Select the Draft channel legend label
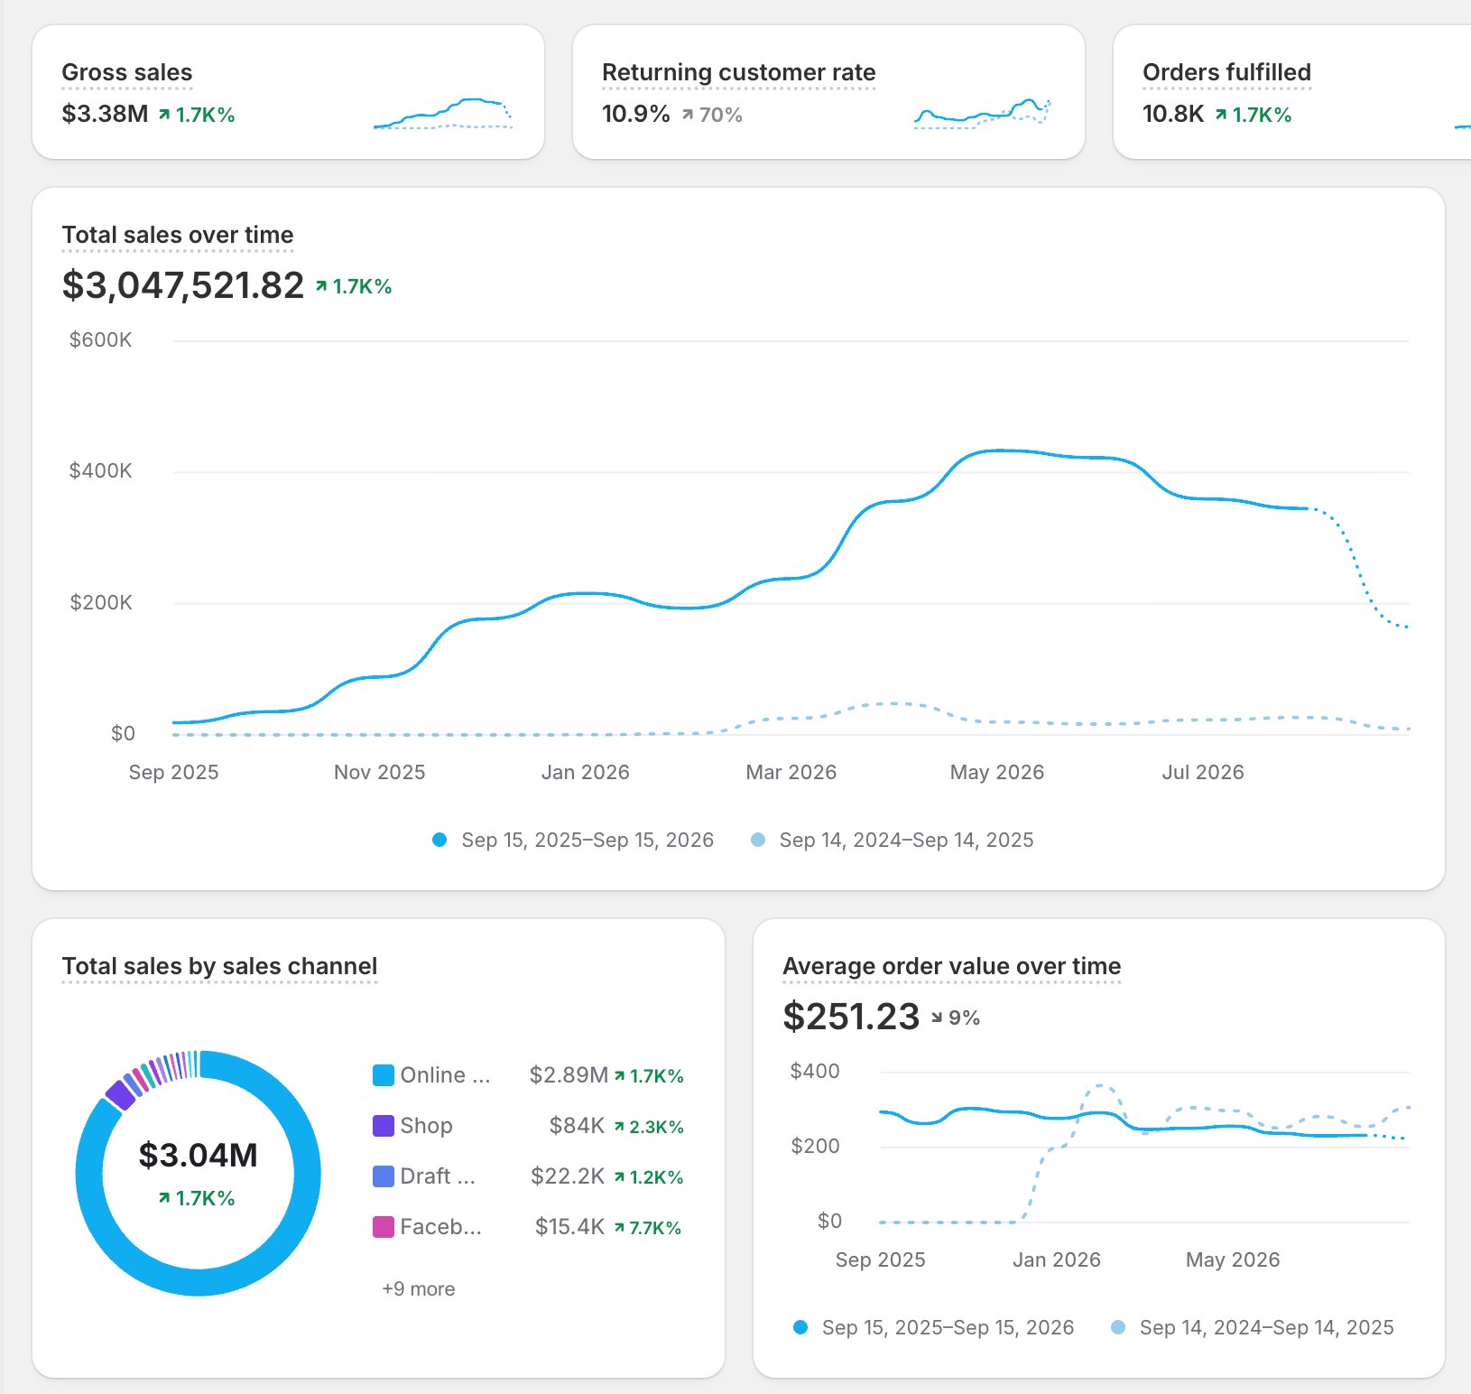1471x1394 pixels. point(437,1176)
